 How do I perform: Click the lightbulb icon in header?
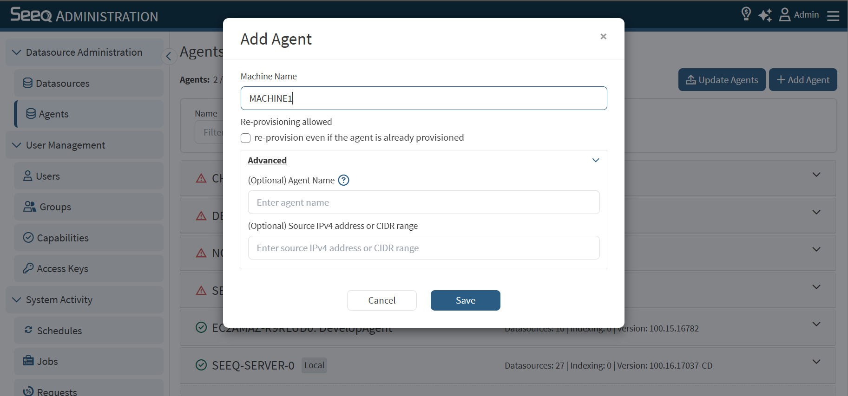pyautogui.click(x=746, y=14)
